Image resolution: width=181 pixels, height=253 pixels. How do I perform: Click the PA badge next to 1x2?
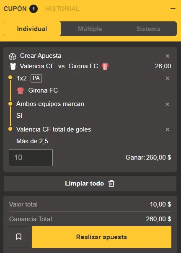click(x=36, y=78)
